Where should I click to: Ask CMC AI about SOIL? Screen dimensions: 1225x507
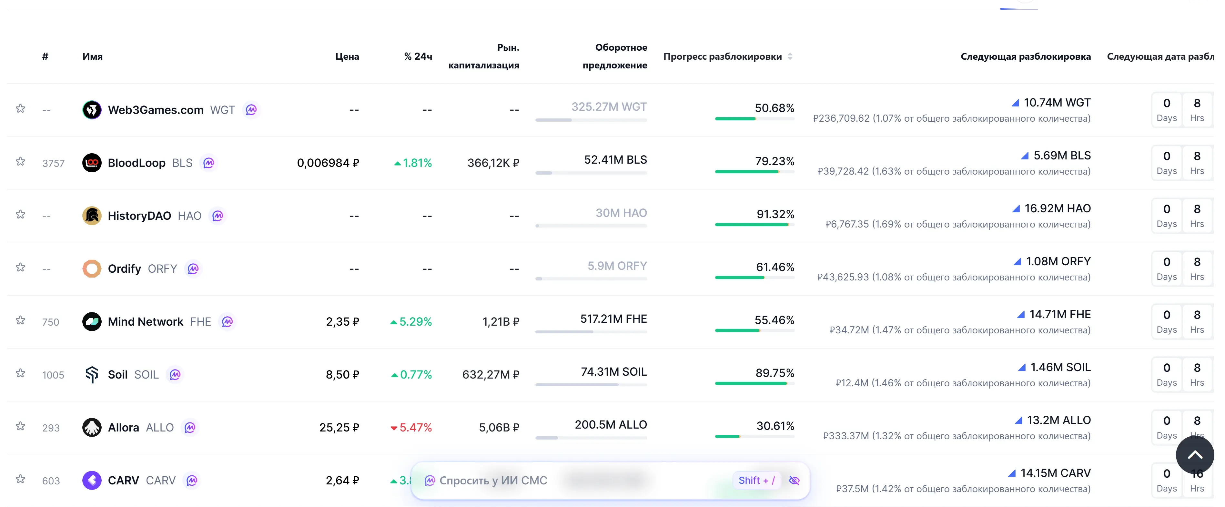175,374
